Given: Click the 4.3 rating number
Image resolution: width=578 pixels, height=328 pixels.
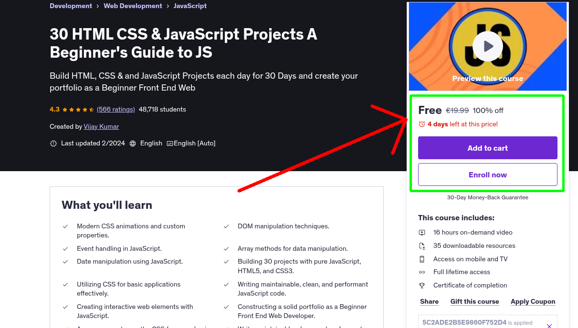Looking at the screenshot, I should click(x=54, y=109).
